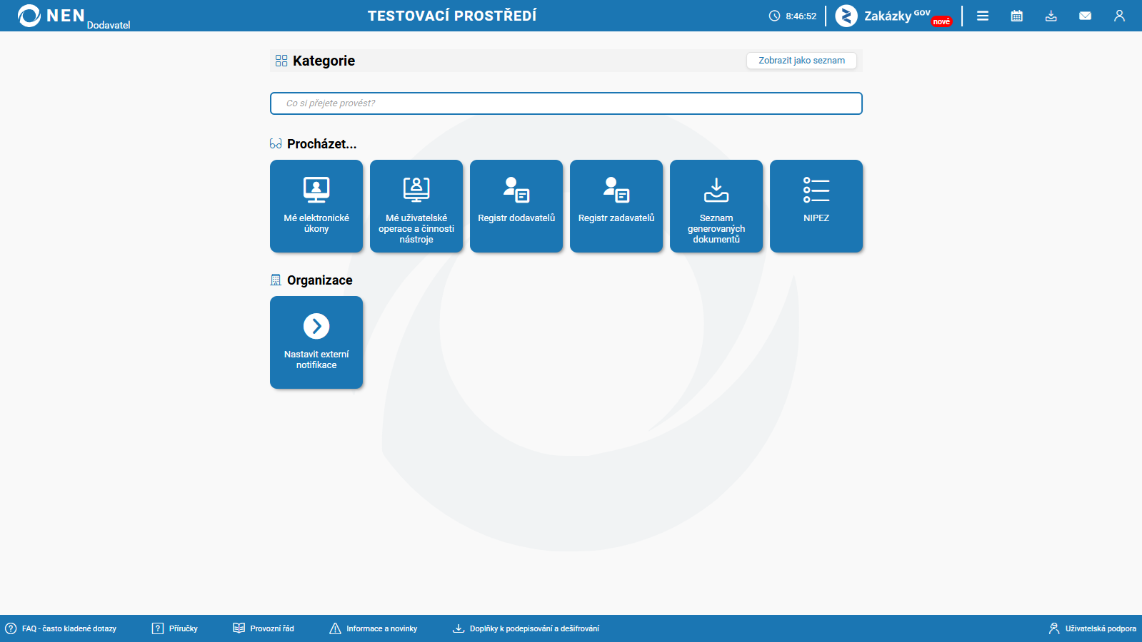Open Informace a novinky footer link

pyautogui.click(x=374, y=628)
